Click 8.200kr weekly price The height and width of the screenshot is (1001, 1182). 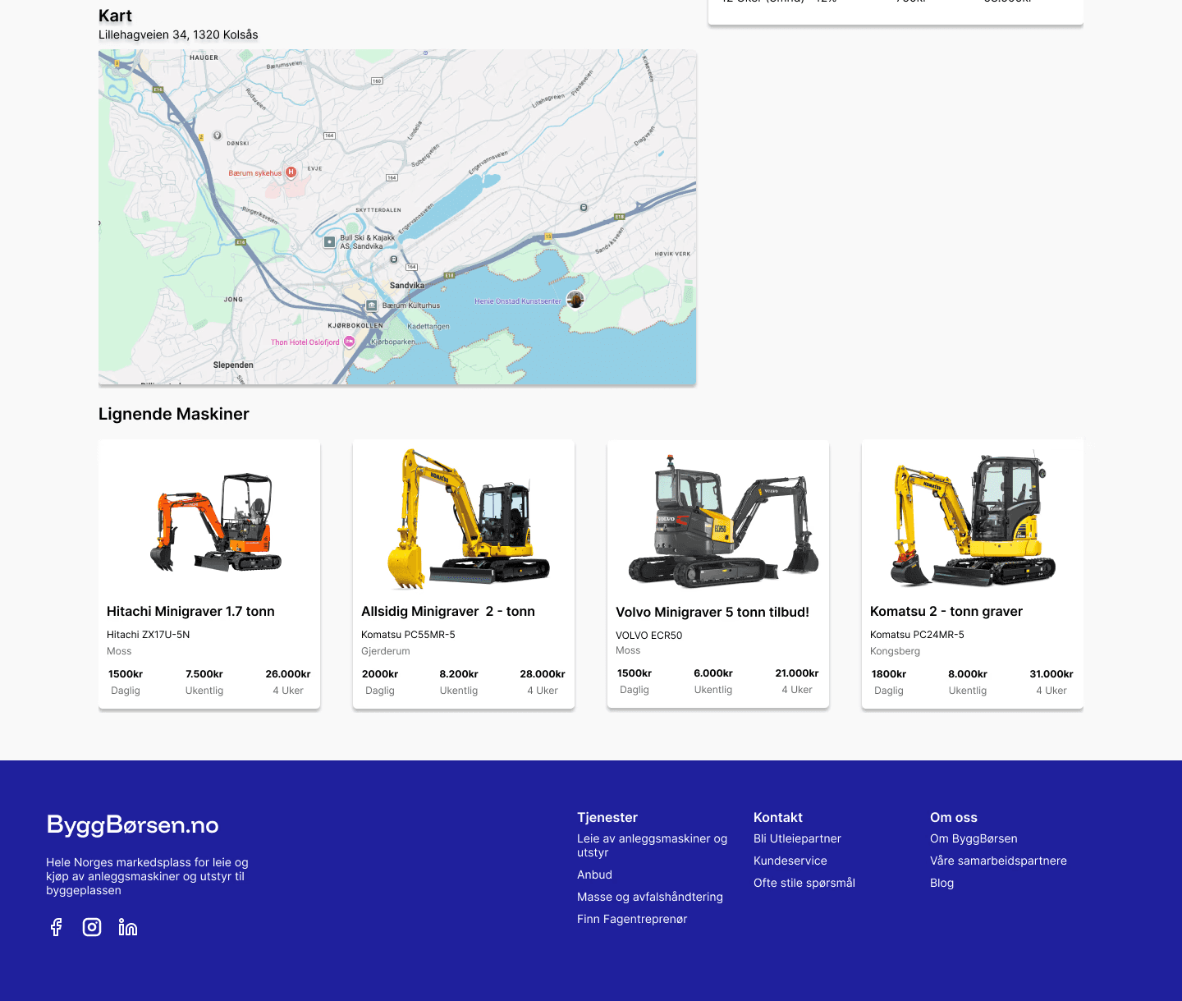click(x=459, y=674)
